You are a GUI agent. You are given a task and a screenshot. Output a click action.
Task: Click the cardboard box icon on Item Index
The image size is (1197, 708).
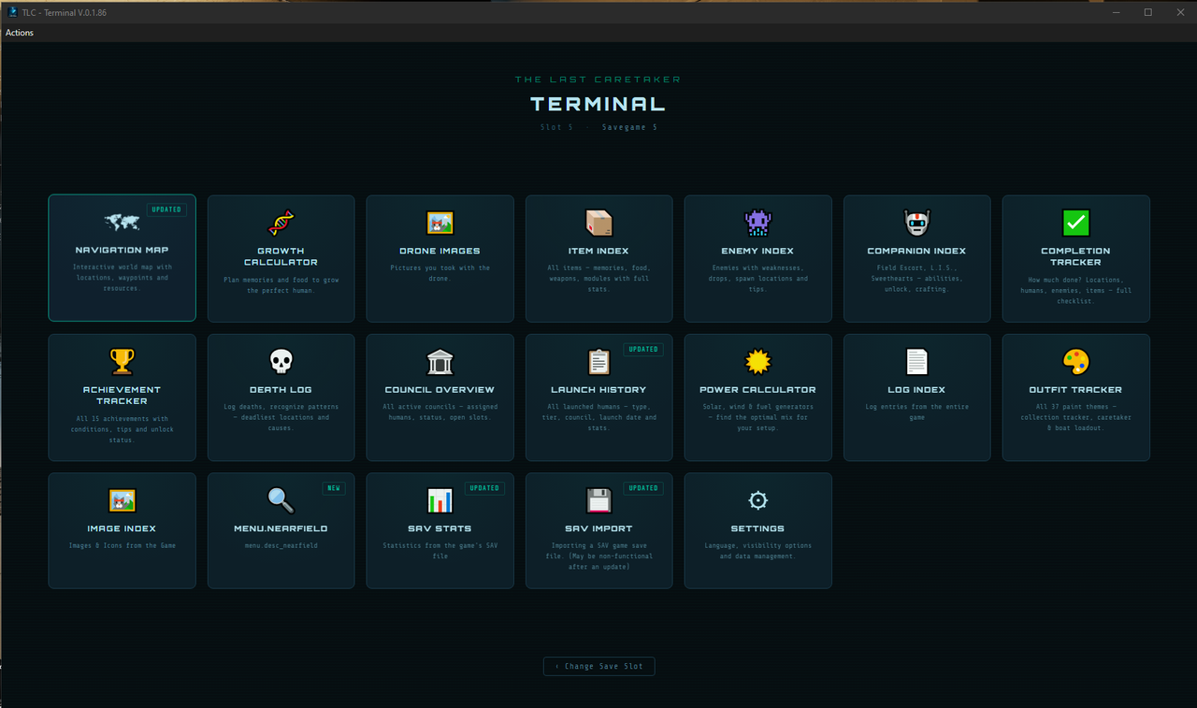[x=598, y=223]
